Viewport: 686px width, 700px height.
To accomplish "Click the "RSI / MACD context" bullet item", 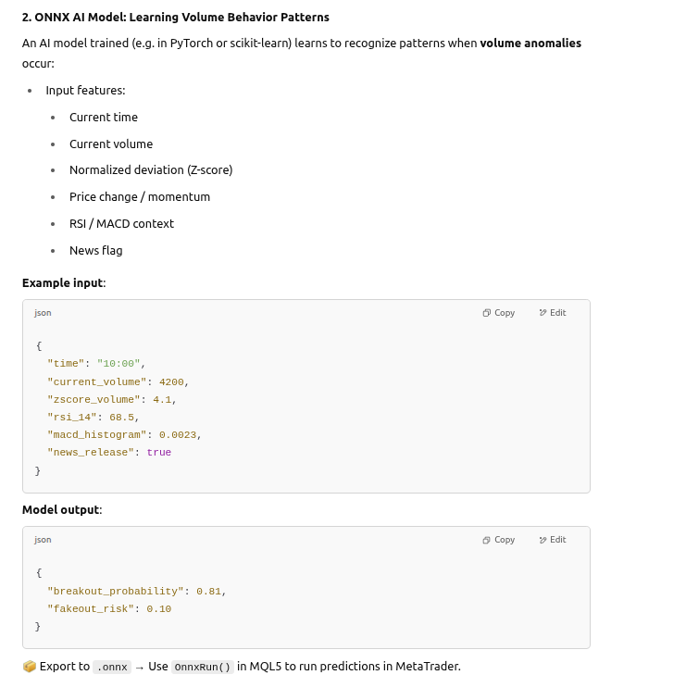I will tap(121, 224).
